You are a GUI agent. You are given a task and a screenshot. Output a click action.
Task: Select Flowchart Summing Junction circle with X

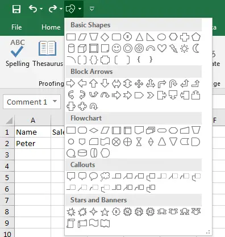pos(116,142)
